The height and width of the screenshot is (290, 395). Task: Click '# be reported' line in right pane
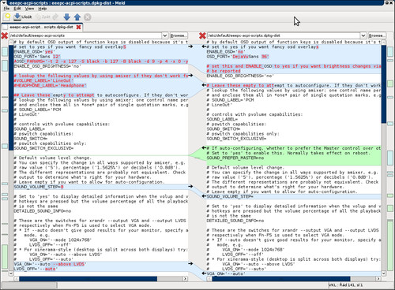point(224,71)
